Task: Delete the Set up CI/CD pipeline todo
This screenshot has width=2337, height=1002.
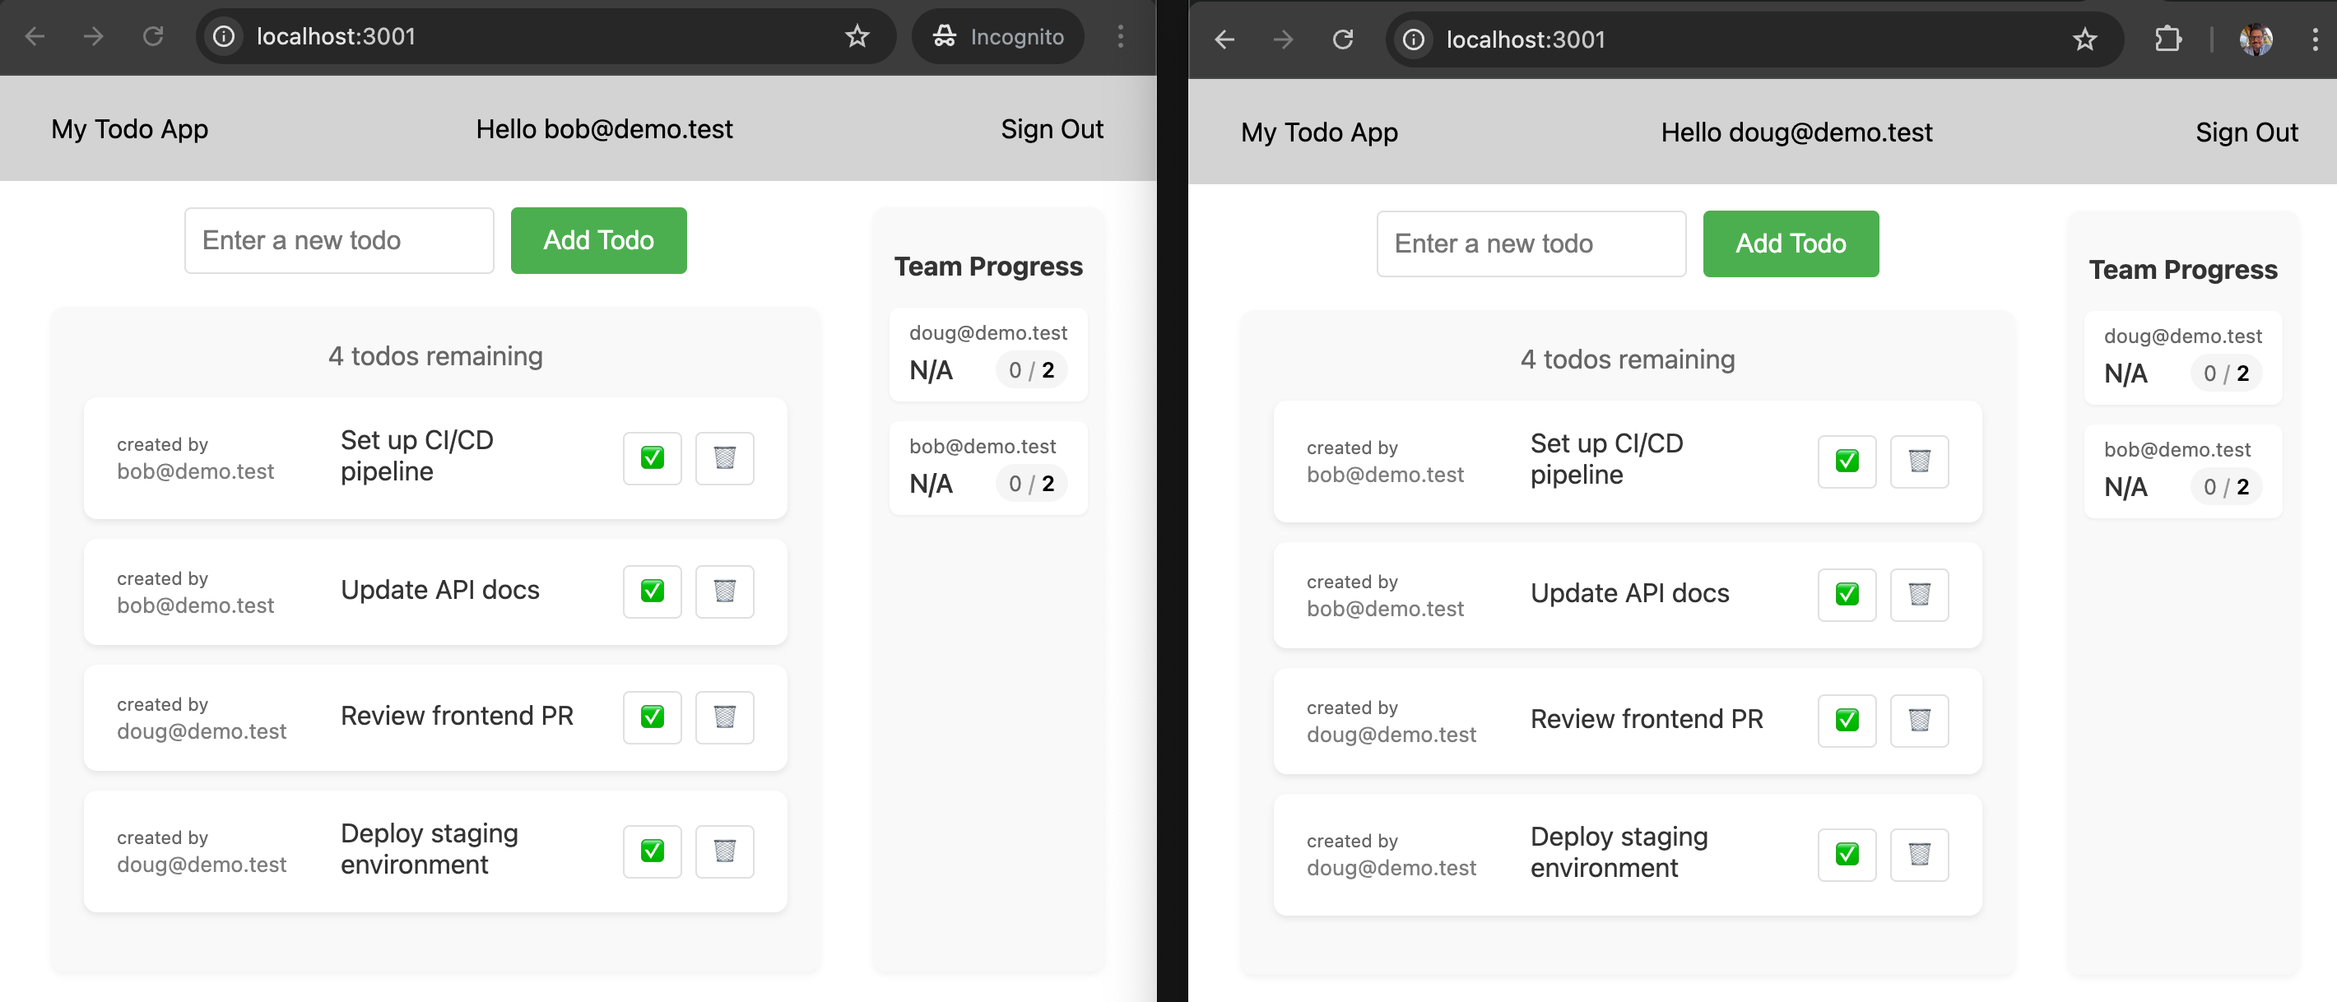Action: pos(724,458)
